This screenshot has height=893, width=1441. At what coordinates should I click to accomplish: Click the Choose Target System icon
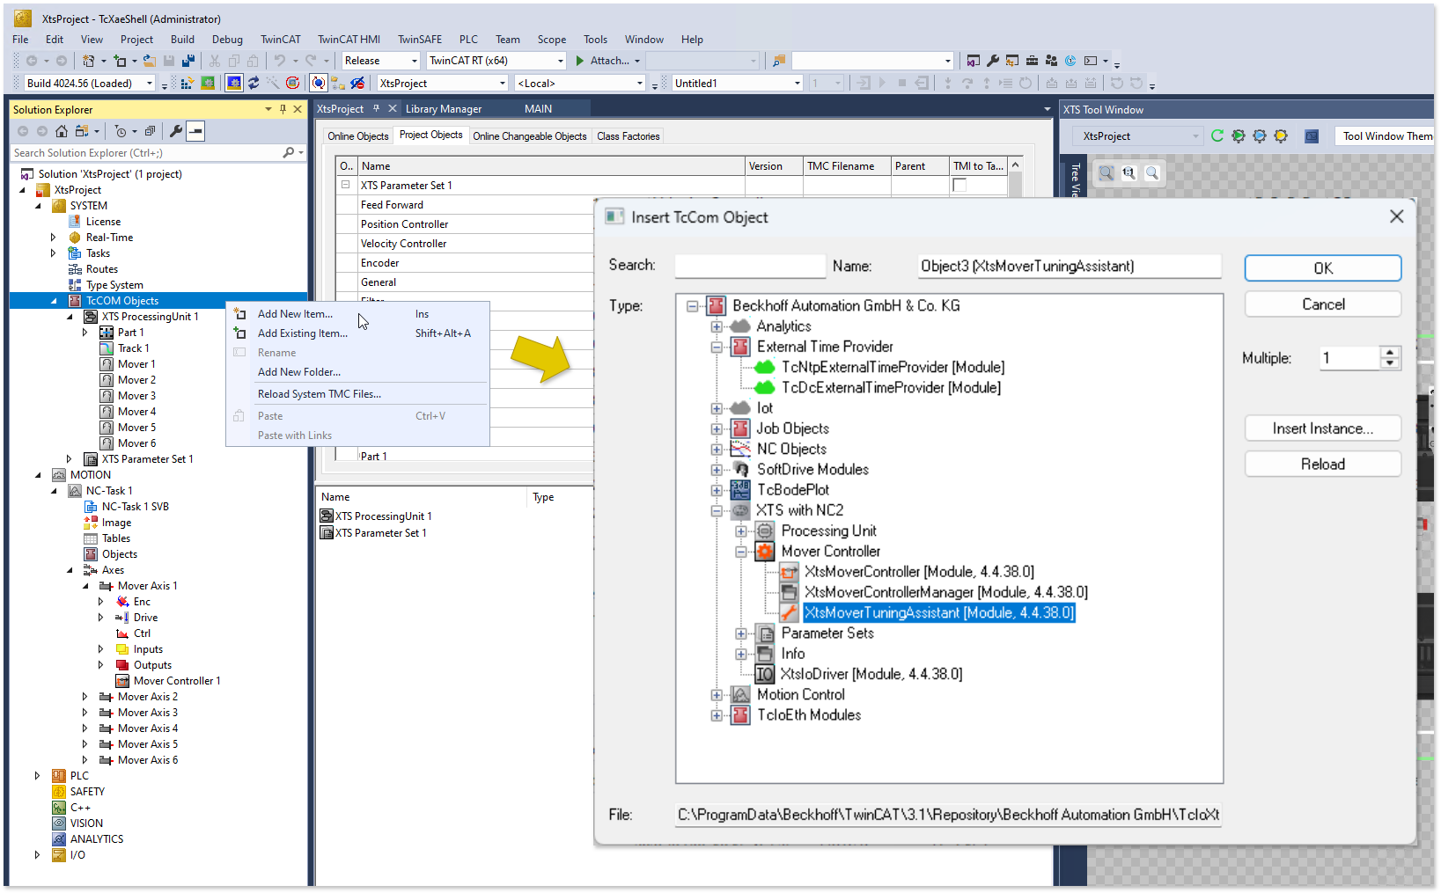click(338, 83)
